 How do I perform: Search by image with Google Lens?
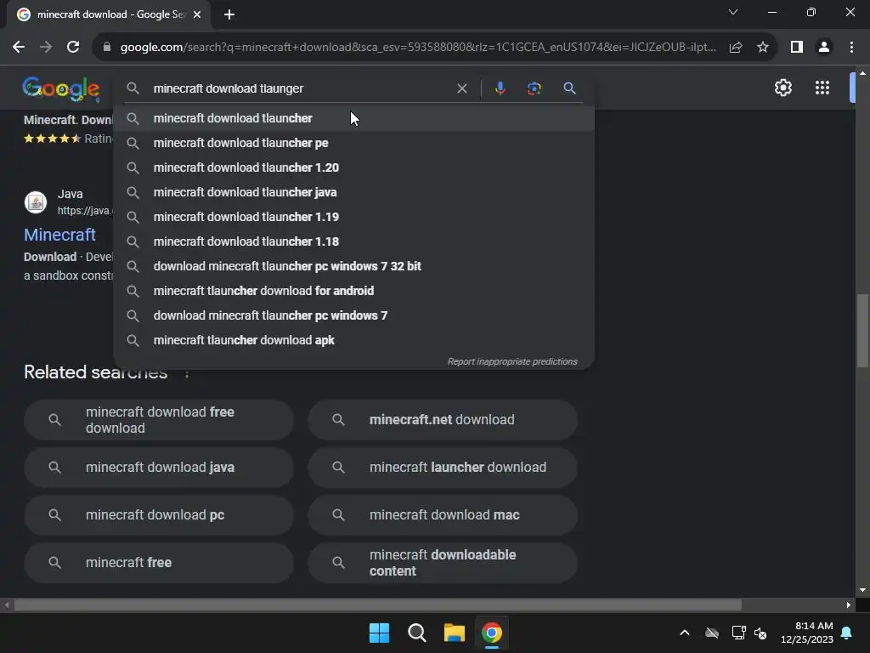click(x=534, y=88)
